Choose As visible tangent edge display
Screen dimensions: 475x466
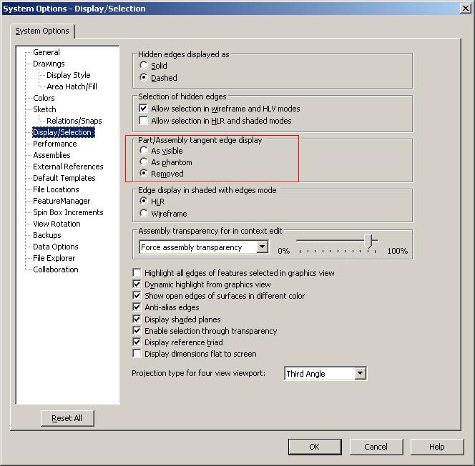[144, 150]
